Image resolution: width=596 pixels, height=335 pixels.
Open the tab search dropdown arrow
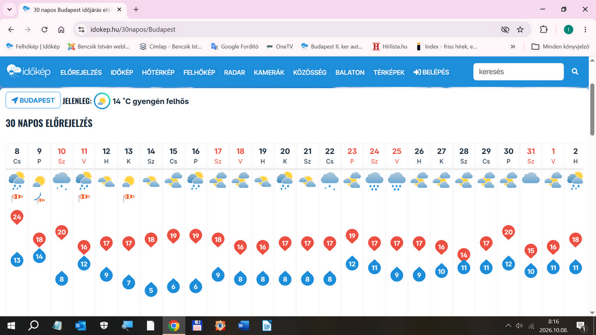[x=10, y=9]
